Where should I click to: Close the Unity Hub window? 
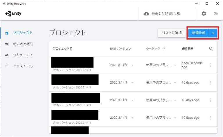click(217, 3)
